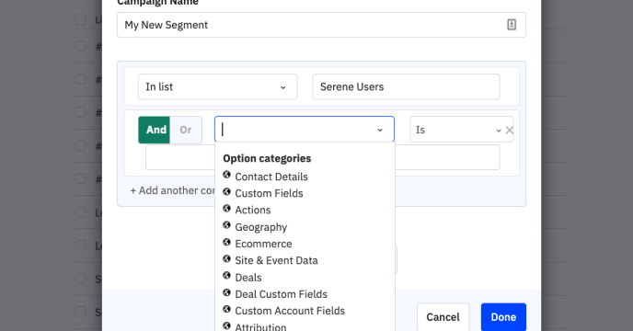
Task: Click the globe icon beside Geography
Action: pyautogui.click(x=226, y=225)
